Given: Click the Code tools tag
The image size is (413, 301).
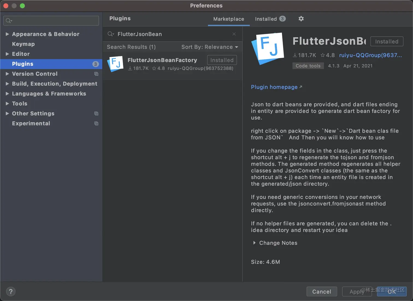Looking at the screenshot, I should (x=308, y=66).
